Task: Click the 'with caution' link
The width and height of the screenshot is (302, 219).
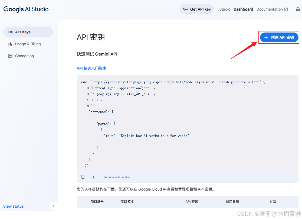Action: click(123, 177)
